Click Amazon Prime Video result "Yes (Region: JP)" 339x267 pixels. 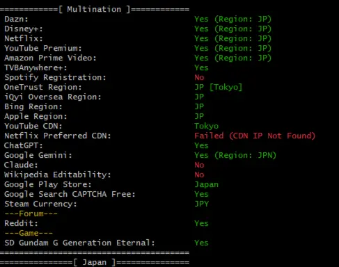232,58
